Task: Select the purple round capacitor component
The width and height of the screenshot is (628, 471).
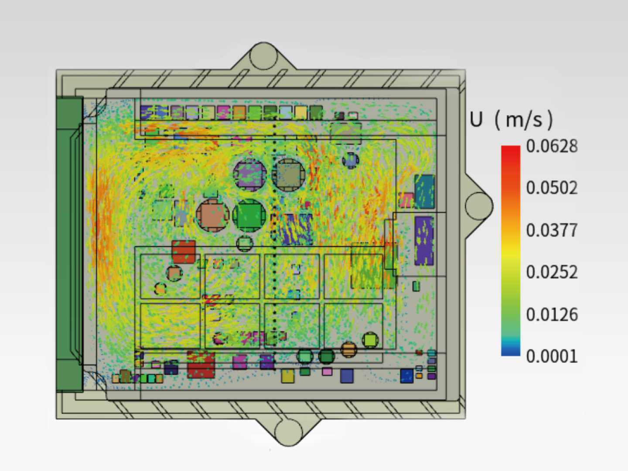Action: (x=249, y=175)
